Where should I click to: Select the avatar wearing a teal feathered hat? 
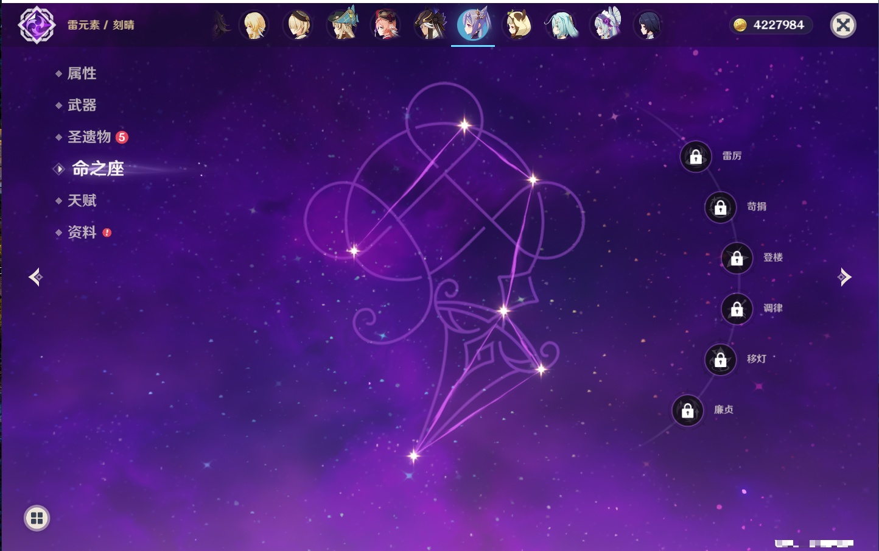click(x=343, y=24)
